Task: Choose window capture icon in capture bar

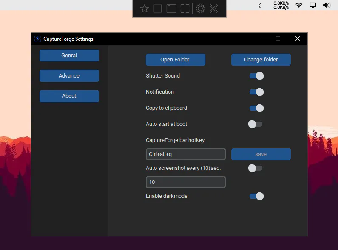Action: [171, 8]
